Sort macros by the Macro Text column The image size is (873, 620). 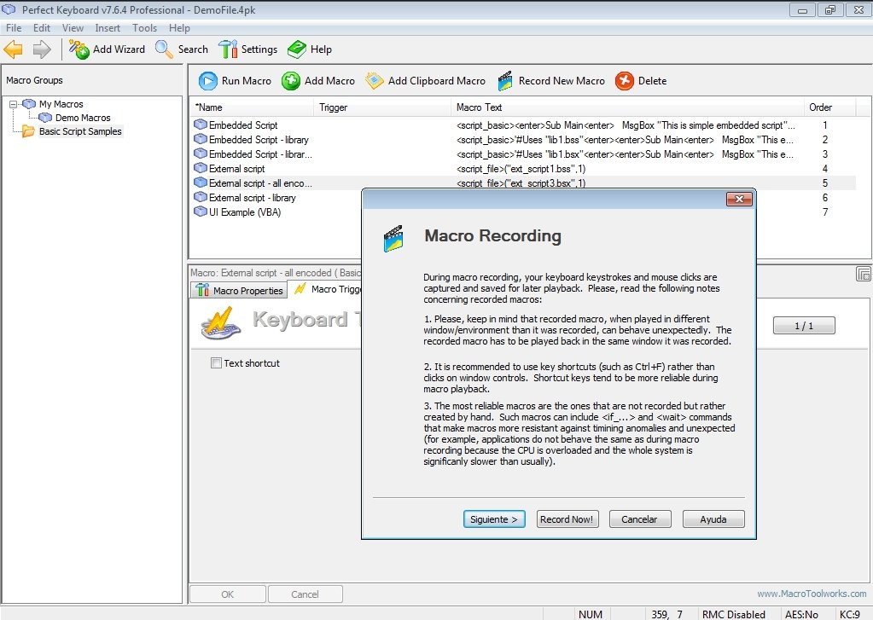[627, 107]
